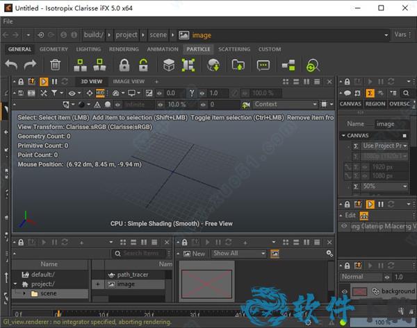Click the project path segment
This screenshot has width=417, height=328.
click(126, 35)
